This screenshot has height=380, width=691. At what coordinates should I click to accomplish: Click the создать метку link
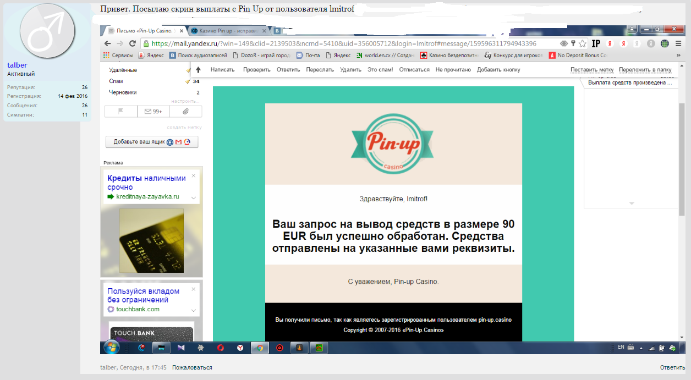[x=184, y=128]
